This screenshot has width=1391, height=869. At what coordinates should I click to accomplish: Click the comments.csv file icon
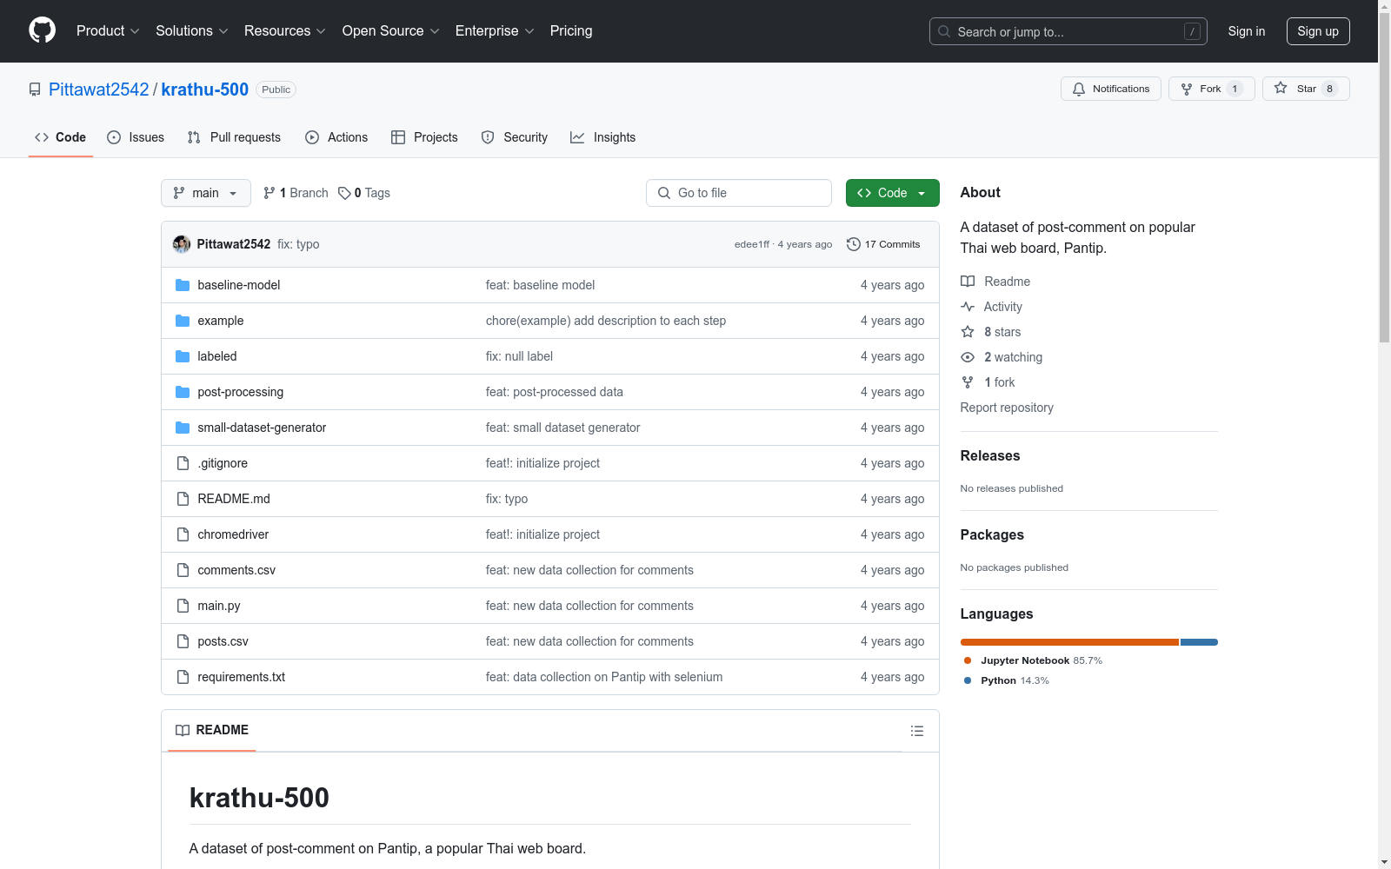(183, 570)
